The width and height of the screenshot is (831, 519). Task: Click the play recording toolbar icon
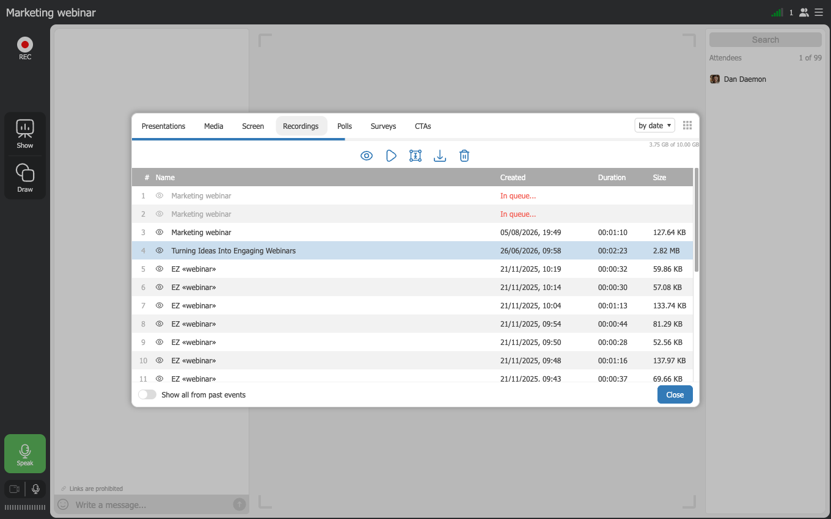pos(391,156)
